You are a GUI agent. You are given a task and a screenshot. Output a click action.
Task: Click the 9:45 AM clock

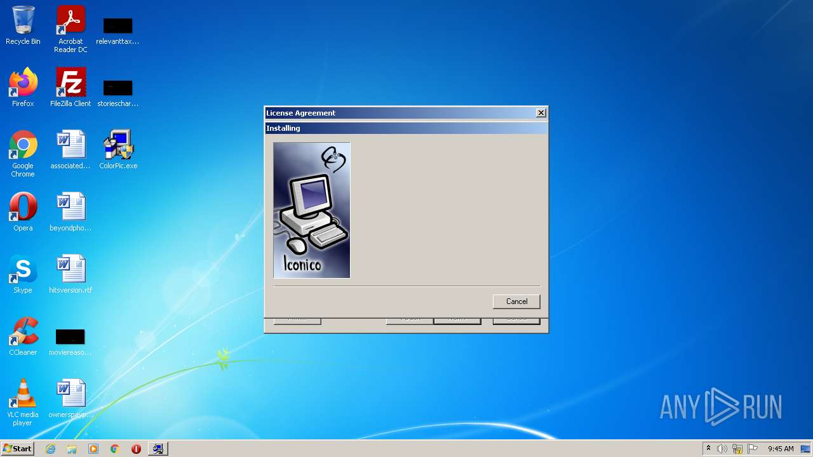(x=781, y=449)
